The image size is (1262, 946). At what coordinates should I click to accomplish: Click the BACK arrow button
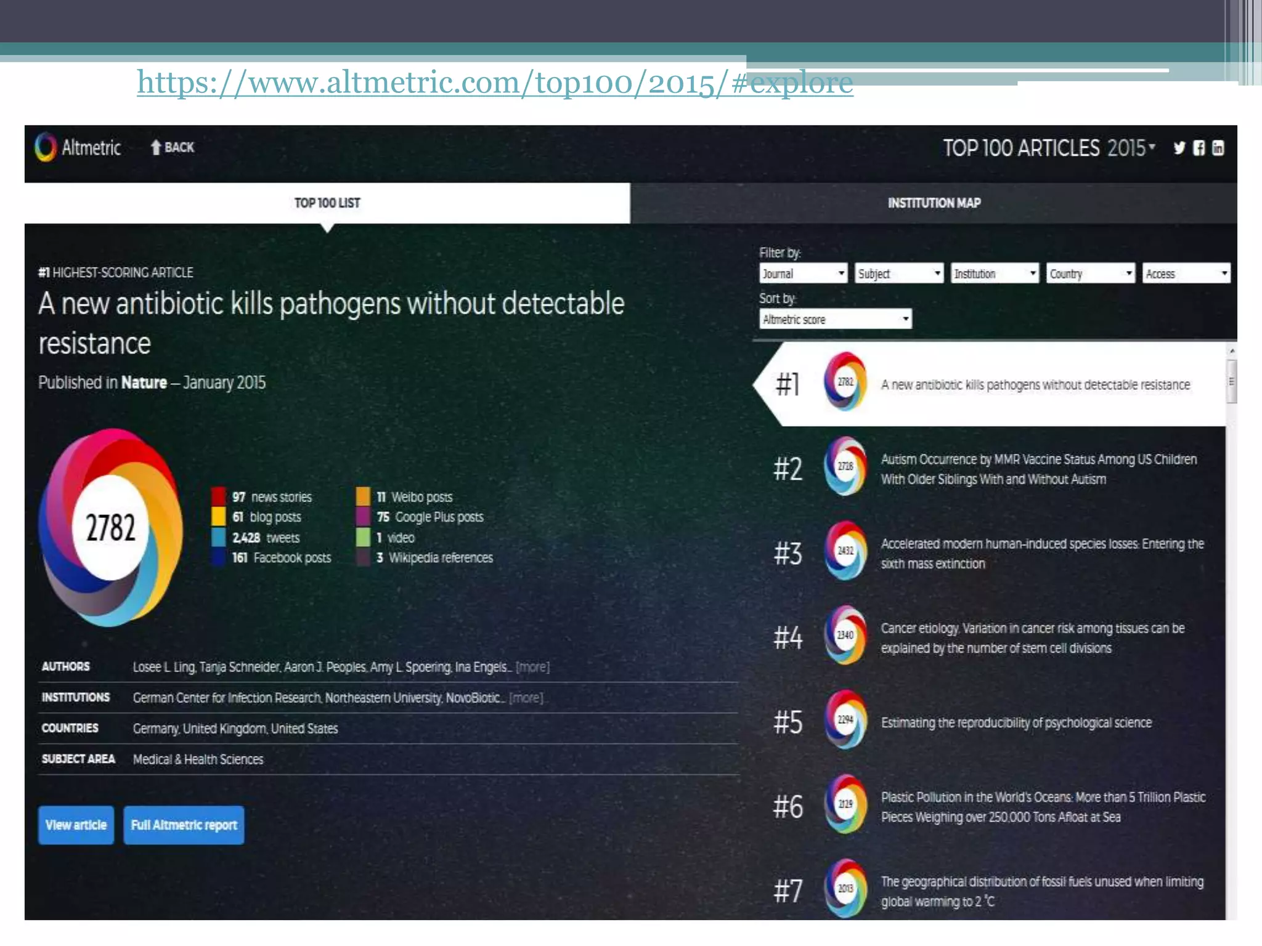pos(172,147)
